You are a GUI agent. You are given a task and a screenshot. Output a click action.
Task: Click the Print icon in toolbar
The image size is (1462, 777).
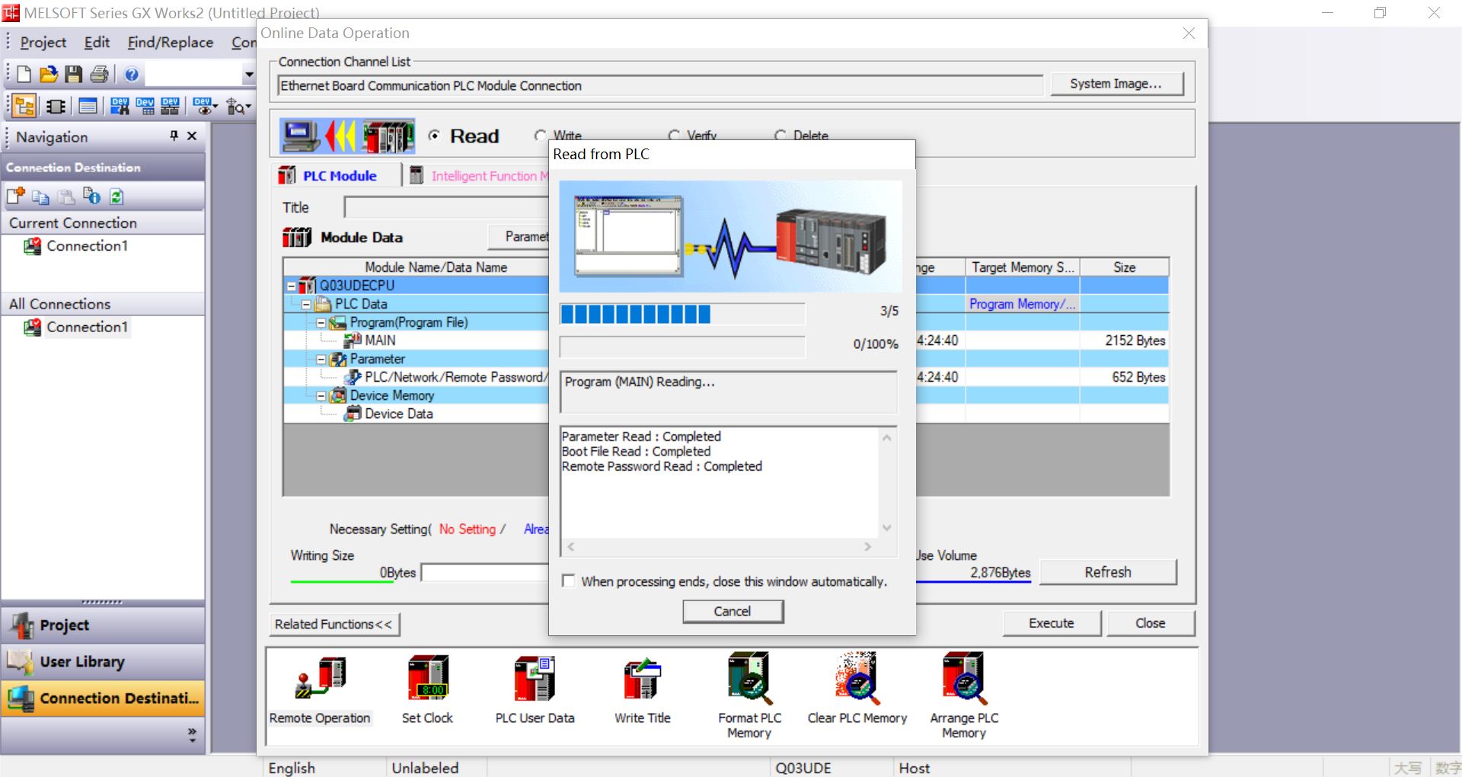(99, 74)
